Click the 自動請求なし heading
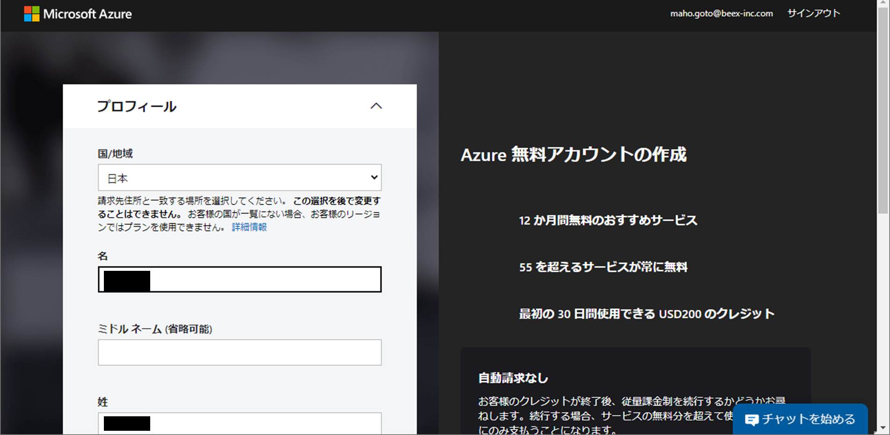This screenshot has width=890, height=435. tap(513, 378)
